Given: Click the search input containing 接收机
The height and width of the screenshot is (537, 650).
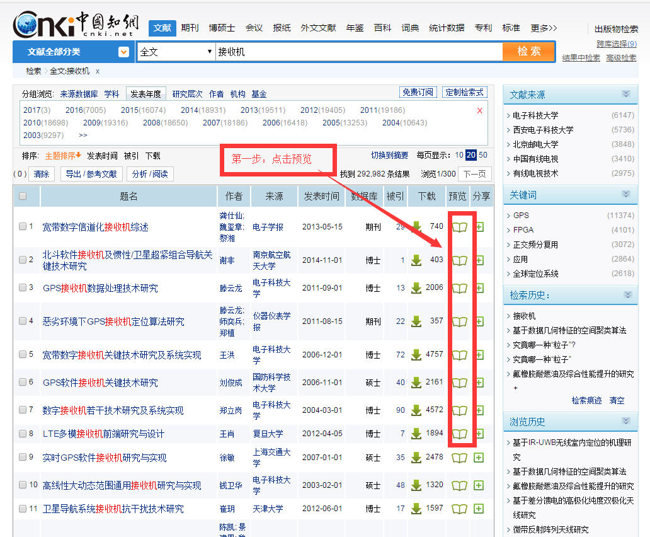Looking at the screenshot, I should tap(358, 52).
